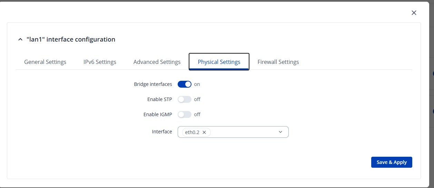434x188 pixels.
Task: Close the interface configuration dialog
Action: [414, 13]
